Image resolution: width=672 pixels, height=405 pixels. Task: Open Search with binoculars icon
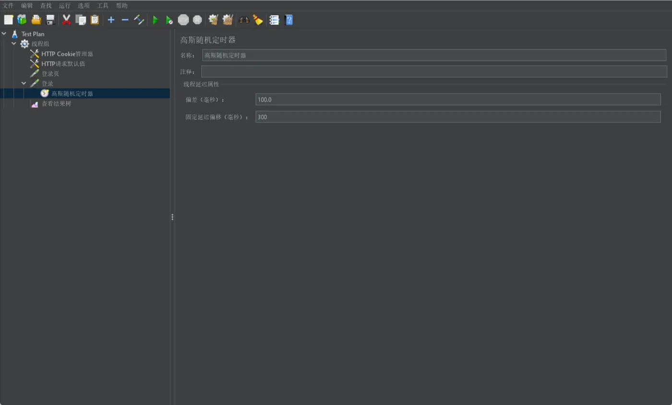pos(244,20)
